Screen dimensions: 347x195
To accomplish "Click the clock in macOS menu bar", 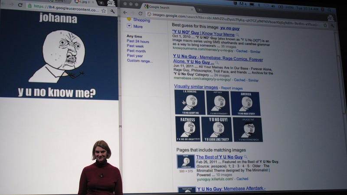I will [308, 9].
